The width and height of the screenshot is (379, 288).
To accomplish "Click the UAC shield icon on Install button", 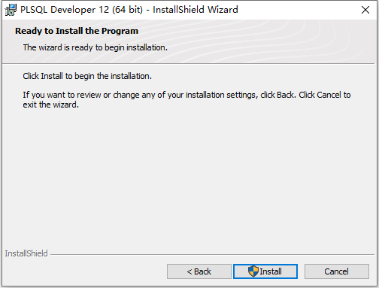I will pos(253,271).
